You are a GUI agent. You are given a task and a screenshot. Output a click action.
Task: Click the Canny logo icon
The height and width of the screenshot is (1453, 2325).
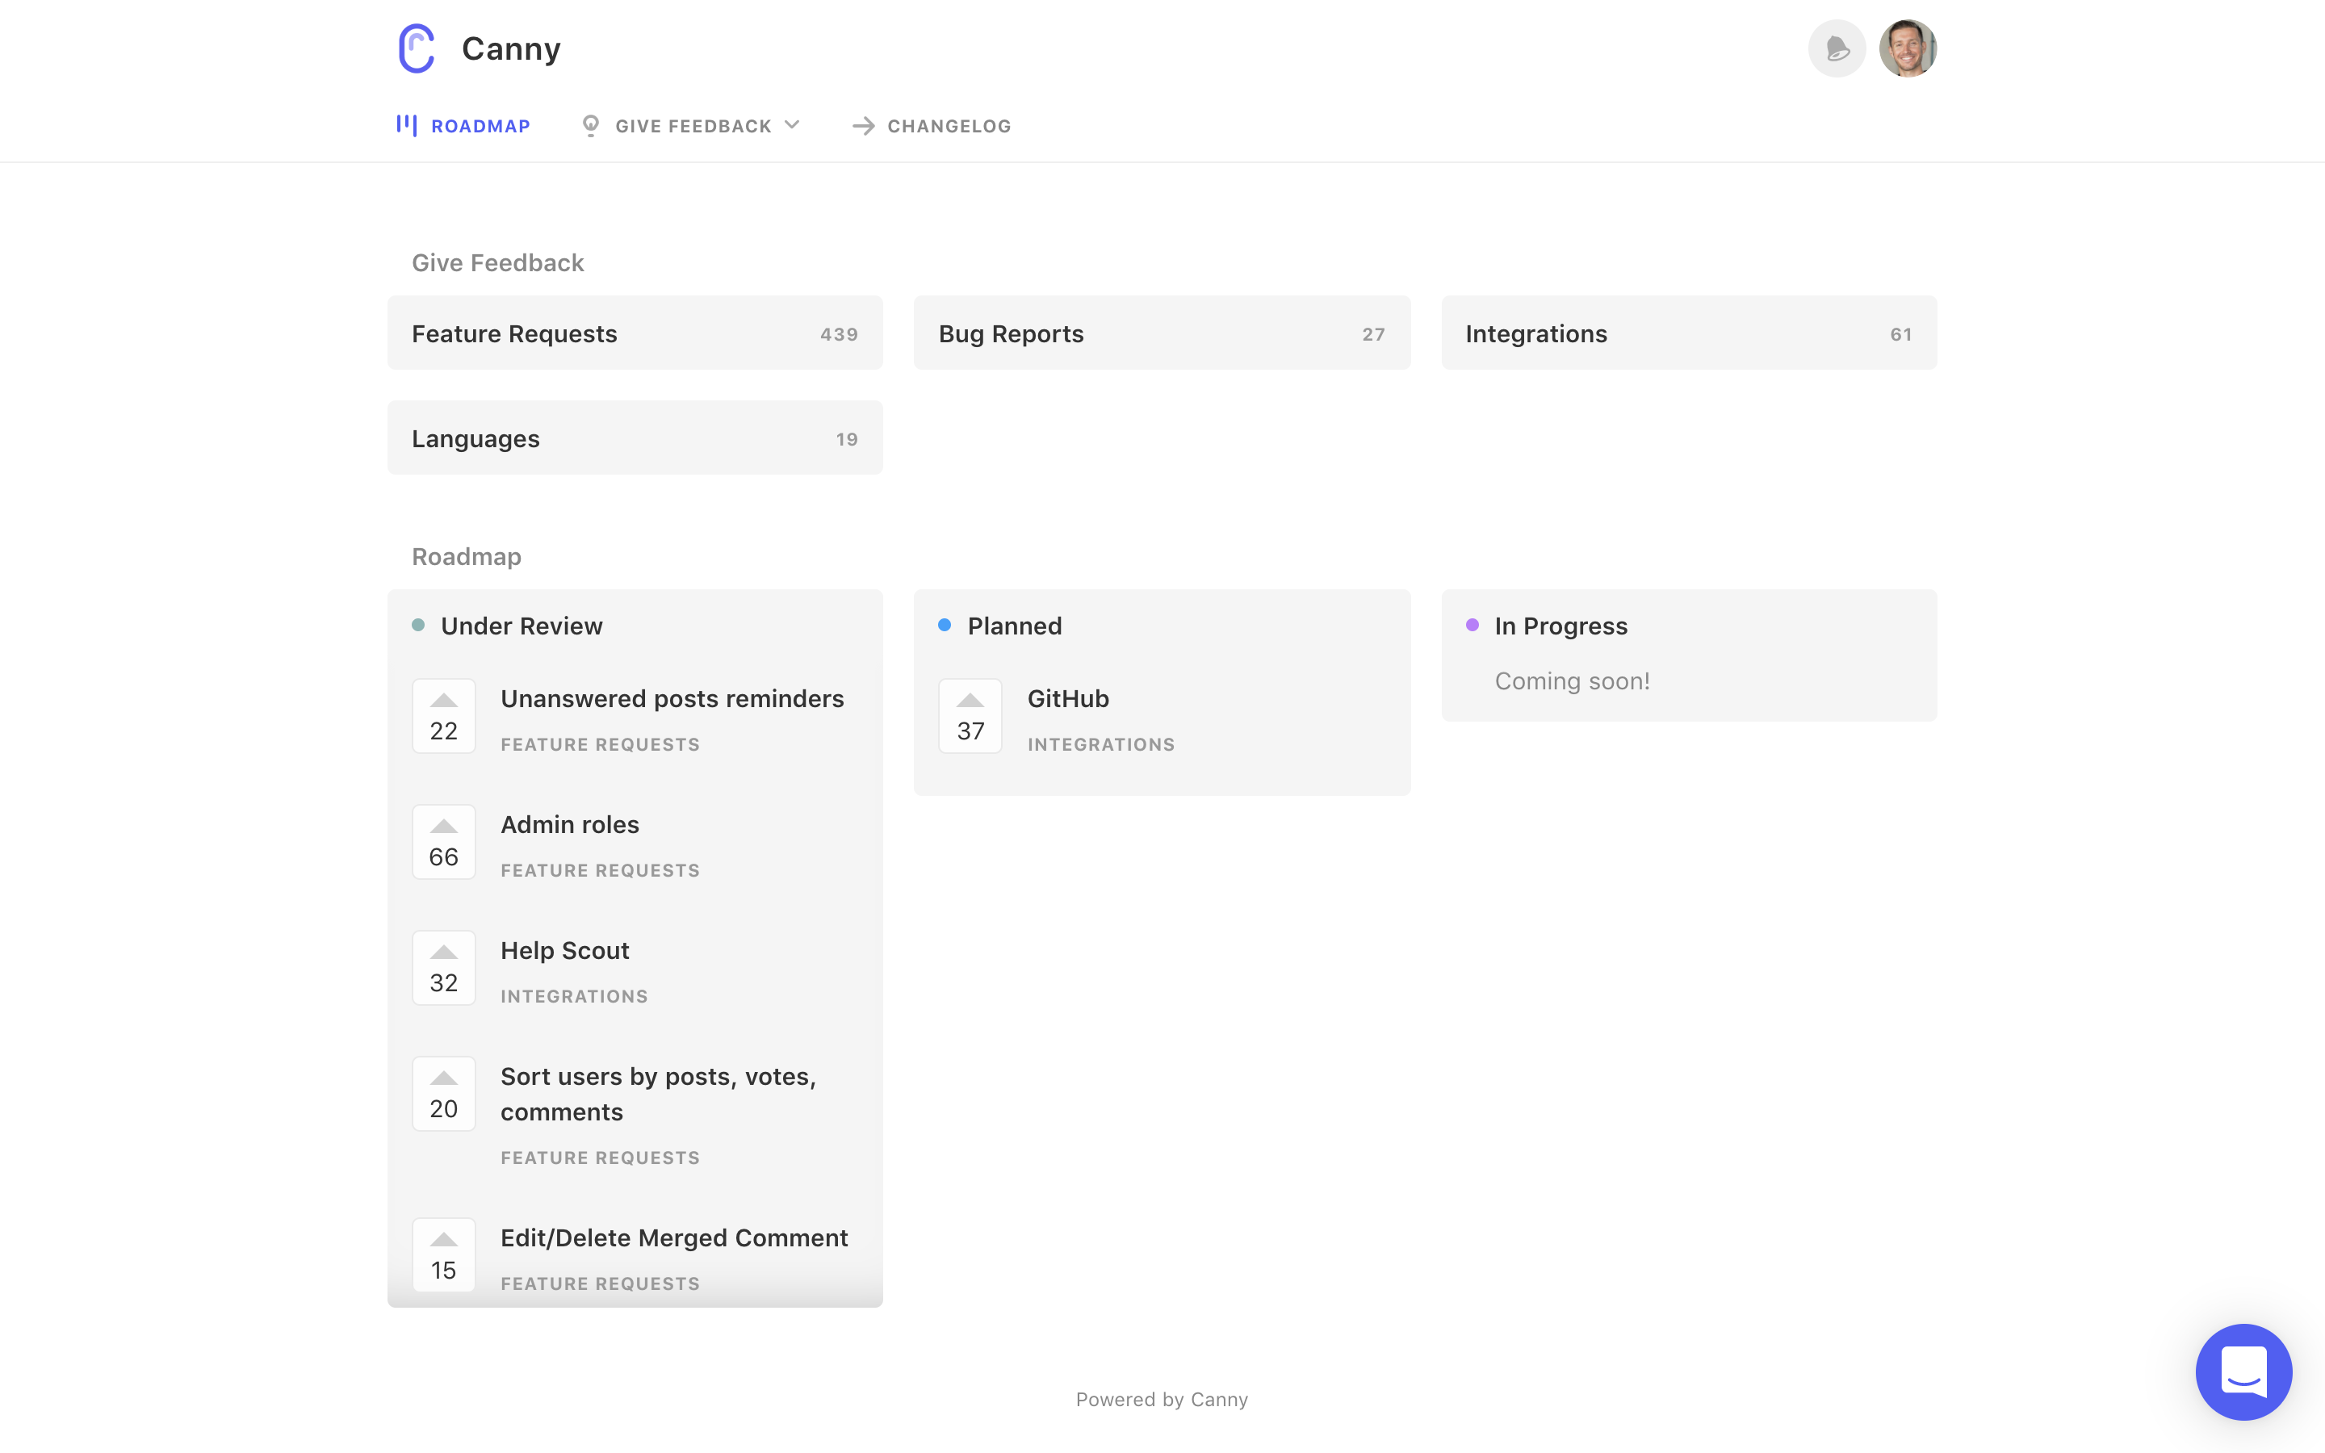click(x=416, y=48)
